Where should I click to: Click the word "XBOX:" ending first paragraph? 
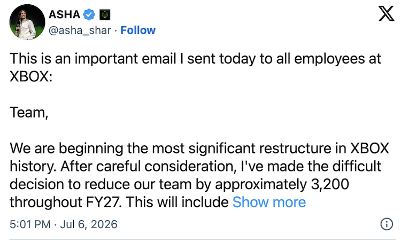(31, 76)
